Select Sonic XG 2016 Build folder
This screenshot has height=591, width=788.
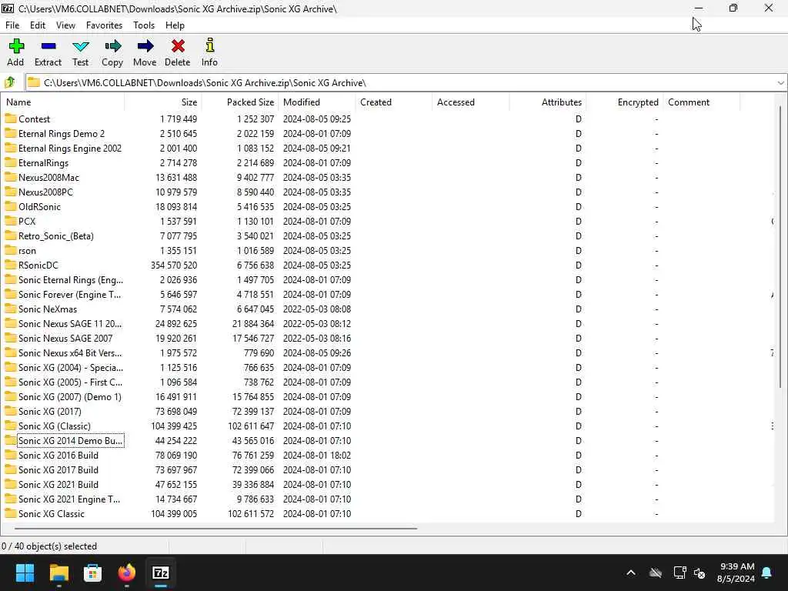pyautogui.click(x=58, y=455)
